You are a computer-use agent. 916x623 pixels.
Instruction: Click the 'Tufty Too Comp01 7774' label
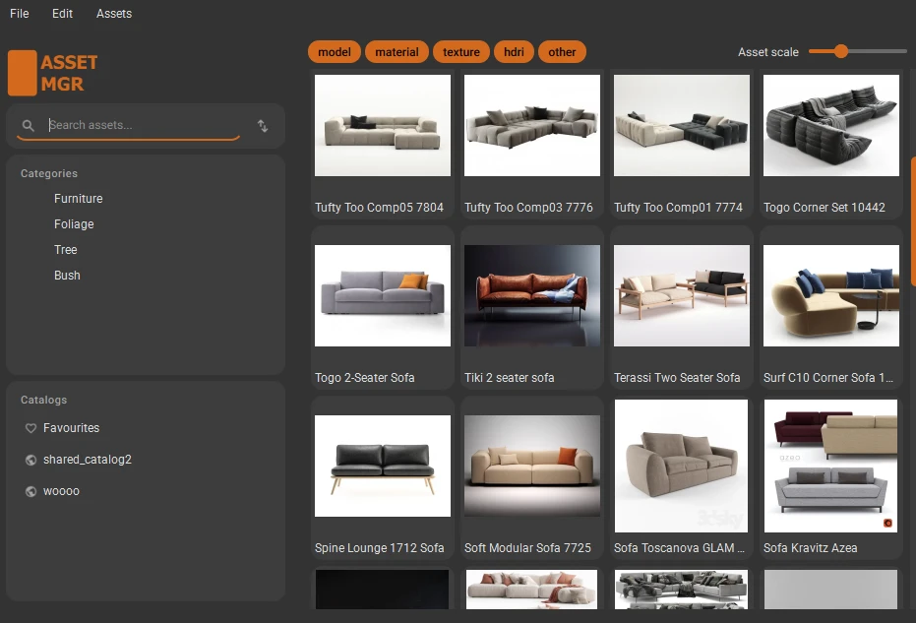click(x=678, y=208)
